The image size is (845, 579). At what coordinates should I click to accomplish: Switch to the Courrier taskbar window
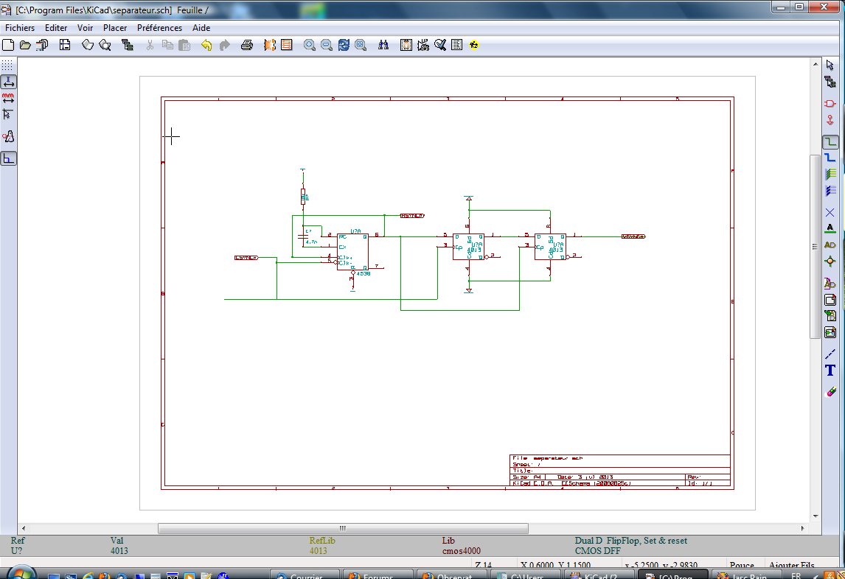pos(305,575)
